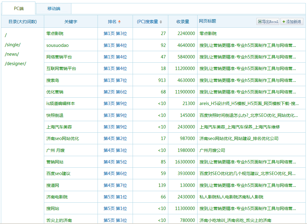
Task: Open the /designer/ directory
Action: pyautogui.click(x=16, y=64)
